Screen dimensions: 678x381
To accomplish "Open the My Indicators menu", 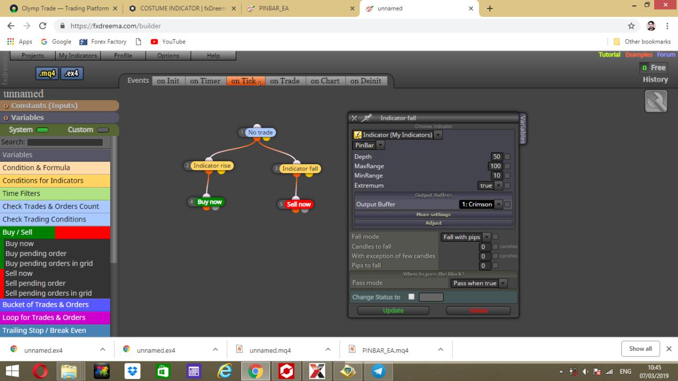I will click(78, 56).
